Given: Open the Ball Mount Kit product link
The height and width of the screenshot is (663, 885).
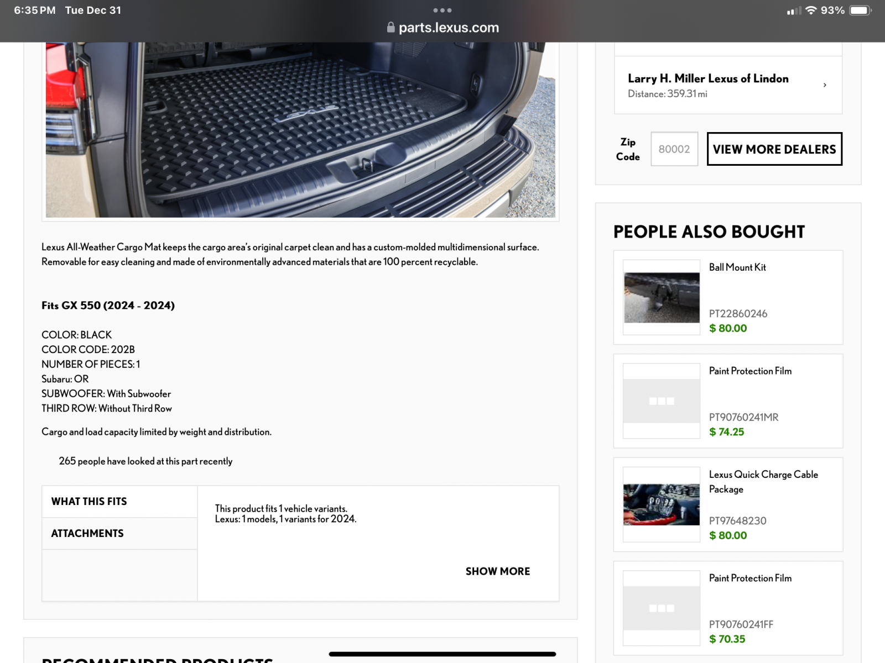Looking at the screenshot, I should click(x=737, y=267).
